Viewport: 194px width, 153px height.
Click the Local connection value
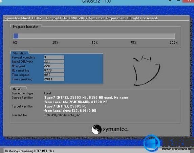tap(48, 93)
